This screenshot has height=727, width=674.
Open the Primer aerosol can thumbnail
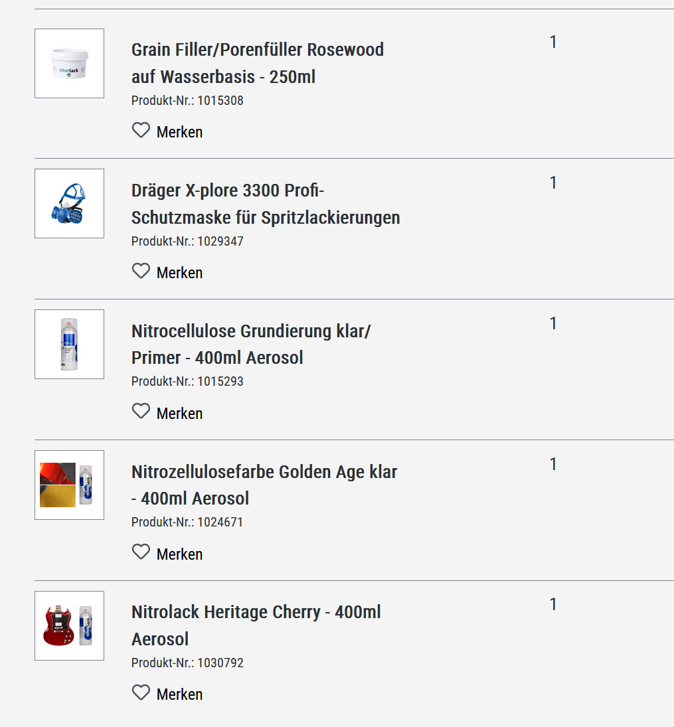coord(70,345)
